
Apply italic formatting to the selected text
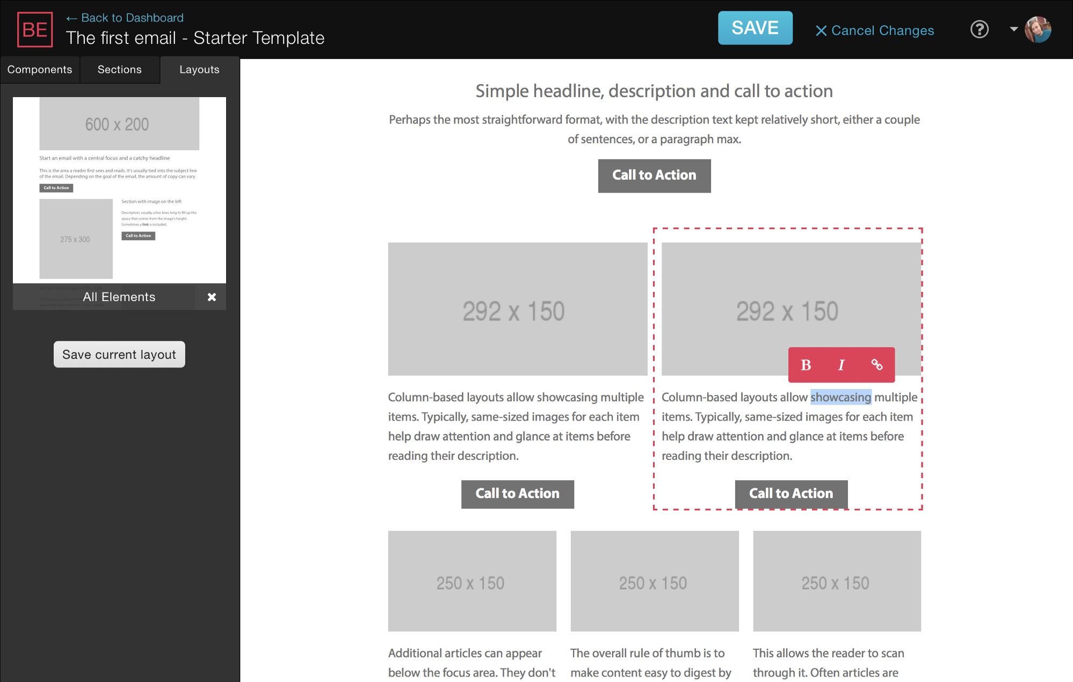click(841, 365)
